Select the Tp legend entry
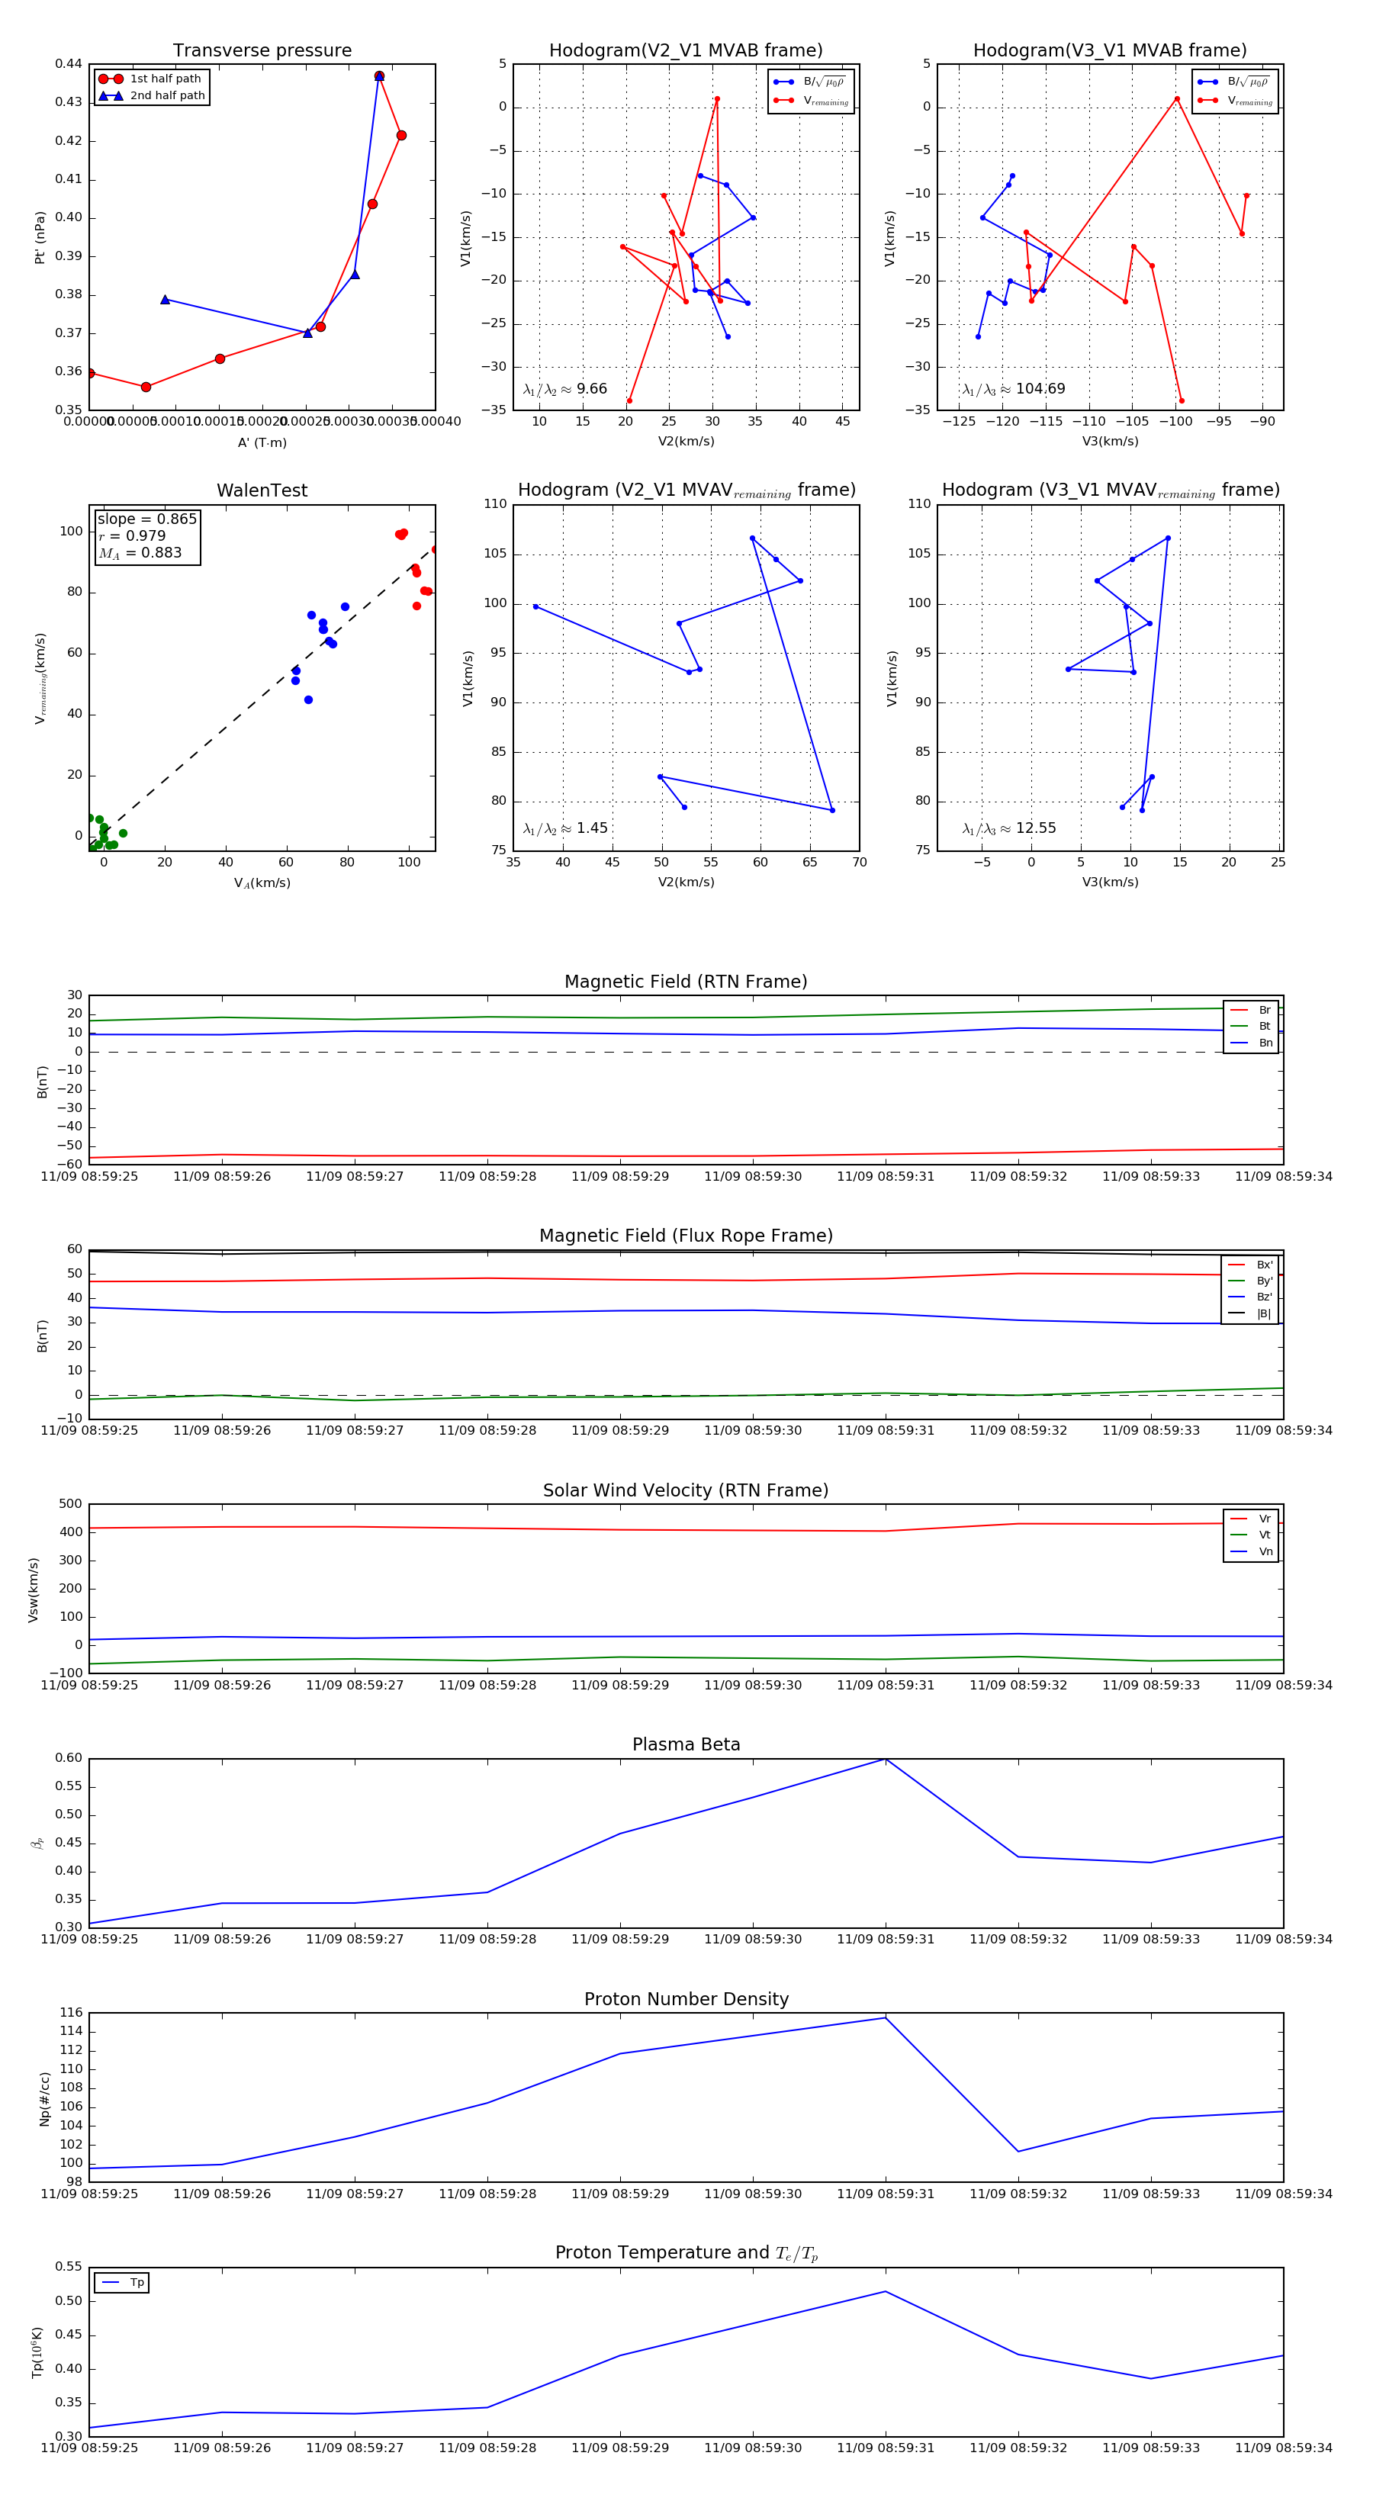This screenshot has width=1373, height=2517. click(x=122, y=2283)
